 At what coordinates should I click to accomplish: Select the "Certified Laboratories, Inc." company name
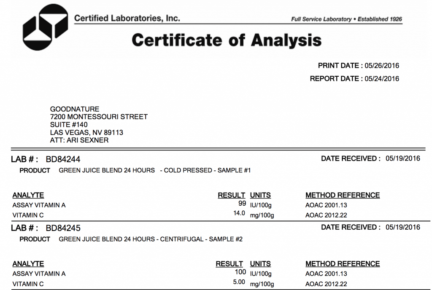pos(127,19)
